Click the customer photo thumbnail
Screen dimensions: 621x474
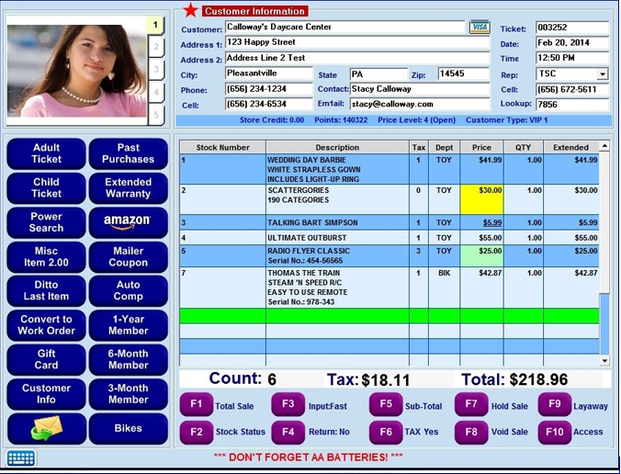77,71
